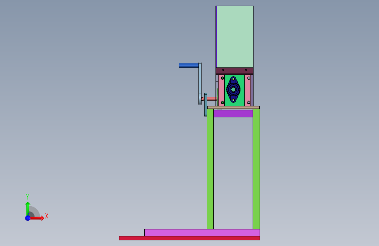Select the red bottom base plate
This screenshot has width=379, height=246.
click(x=190, y=238)
